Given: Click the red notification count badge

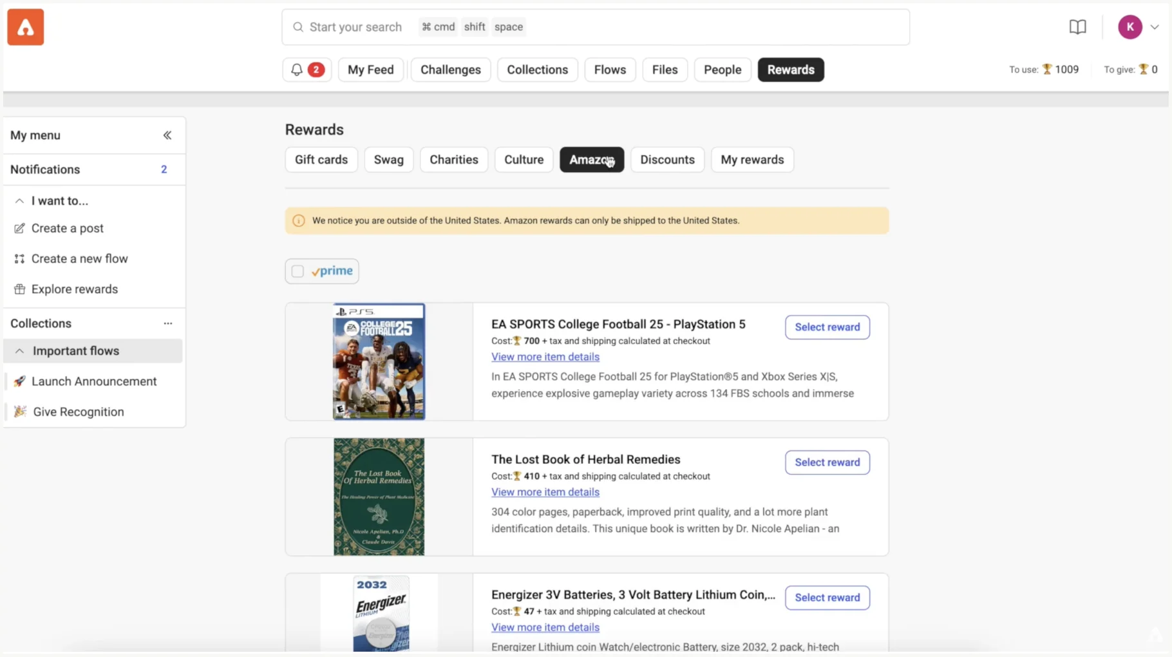Looking at the screenshot, I should coord(316,70).
